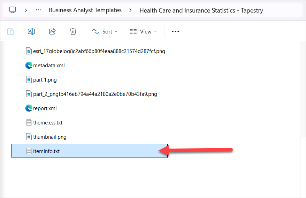Select part_2_pngfb416eb794 png file name
Image resolution: width=306 pixels, height=198 pixels.
coord(95,94)
